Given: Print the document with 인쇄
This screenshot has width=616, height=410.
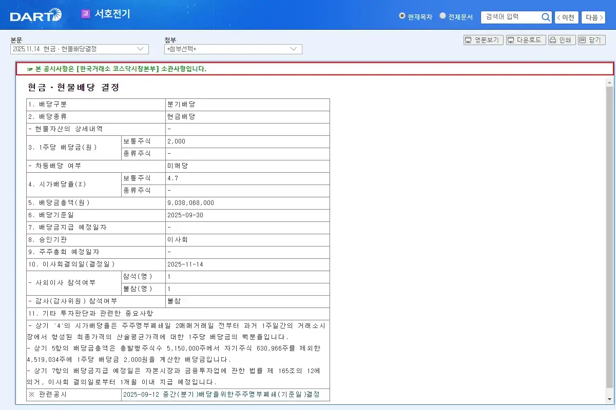Looking at the screenshot, I should (x=562, y=40).
